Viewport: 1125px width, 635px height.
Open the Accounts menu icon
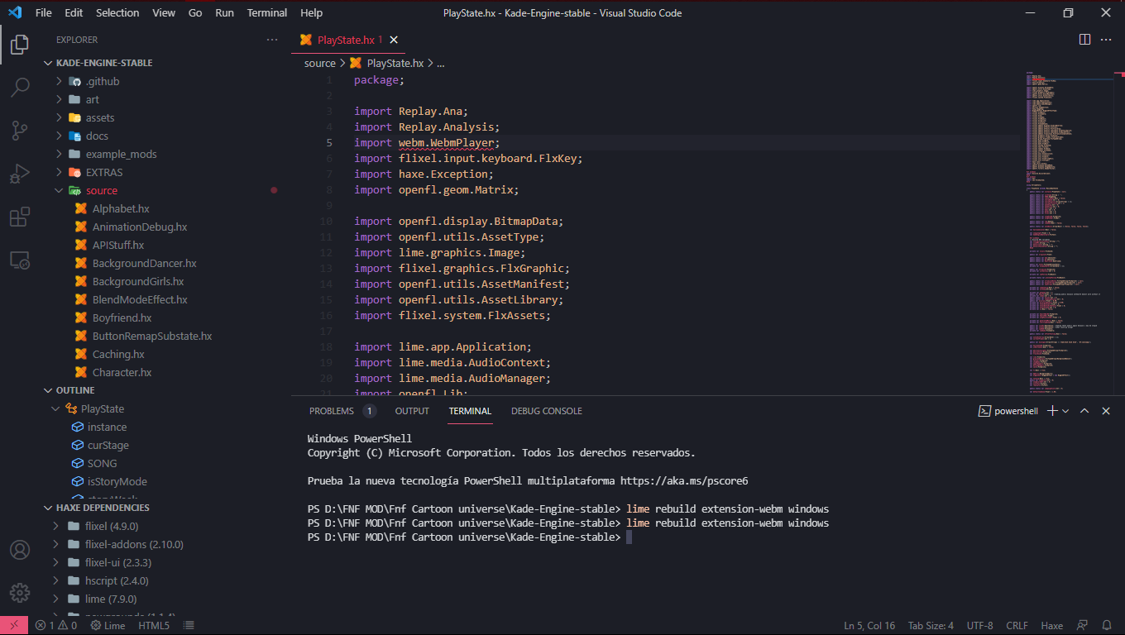point(20,550)
